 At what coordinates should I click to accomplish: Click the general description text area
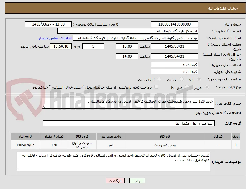(128, 103)
